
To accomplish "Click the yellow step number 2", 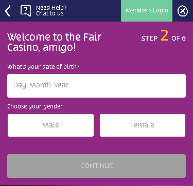I will [x=164, y=35].
